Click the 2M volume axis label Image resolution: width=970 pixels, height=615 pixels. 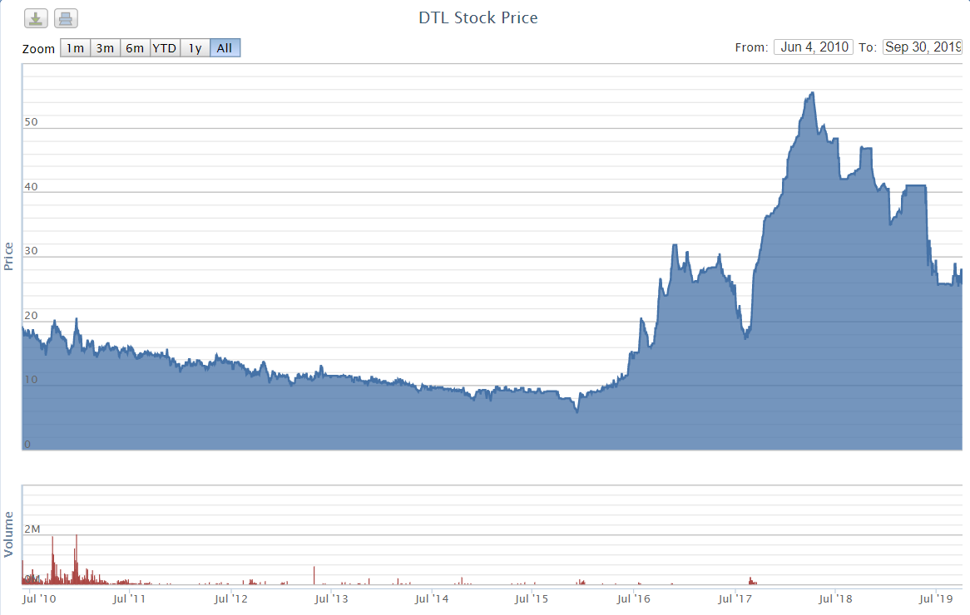click(32, 529)
